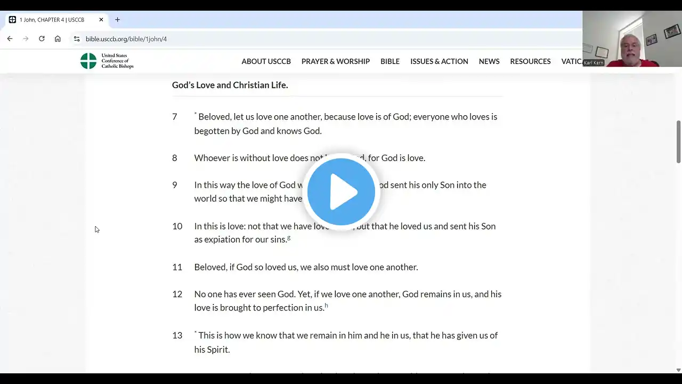Click the page vertical scrollbar thumb

[678, 141]
